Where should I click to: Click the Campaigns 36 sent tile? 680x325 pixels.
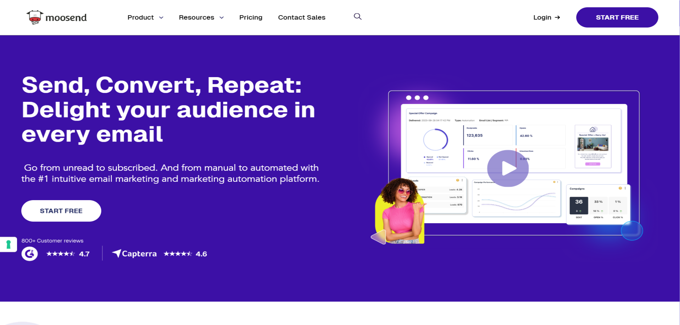pos(579,205)
